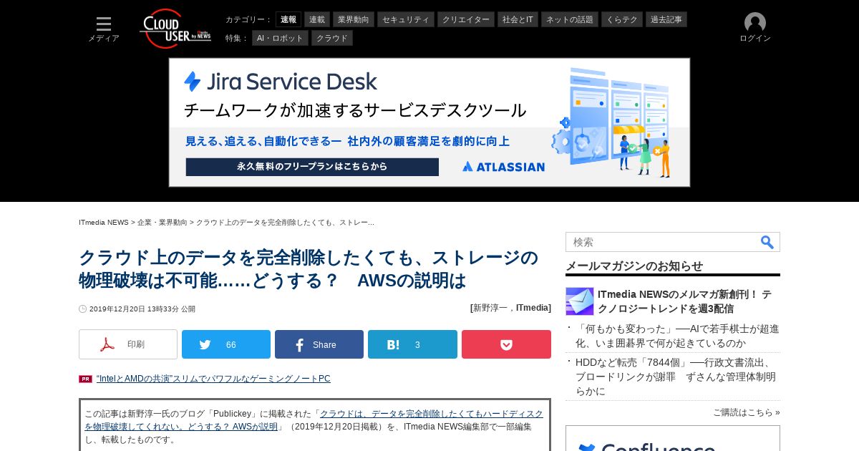859x451 pixels.
Task: Open the 何もかも変わった AI棋士 article
Action: pyautogui.click(x=677, y=336)
